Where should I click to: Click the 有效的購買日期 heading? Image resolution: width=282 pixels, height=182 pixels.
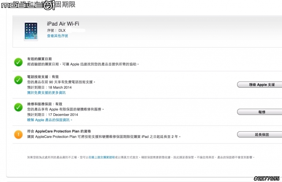tap(39, 59)
